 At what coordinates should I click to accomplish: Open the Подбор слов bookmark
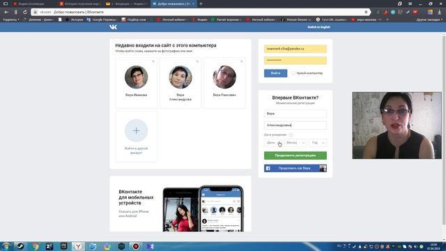pyautogui.click(x=134, y=20)
